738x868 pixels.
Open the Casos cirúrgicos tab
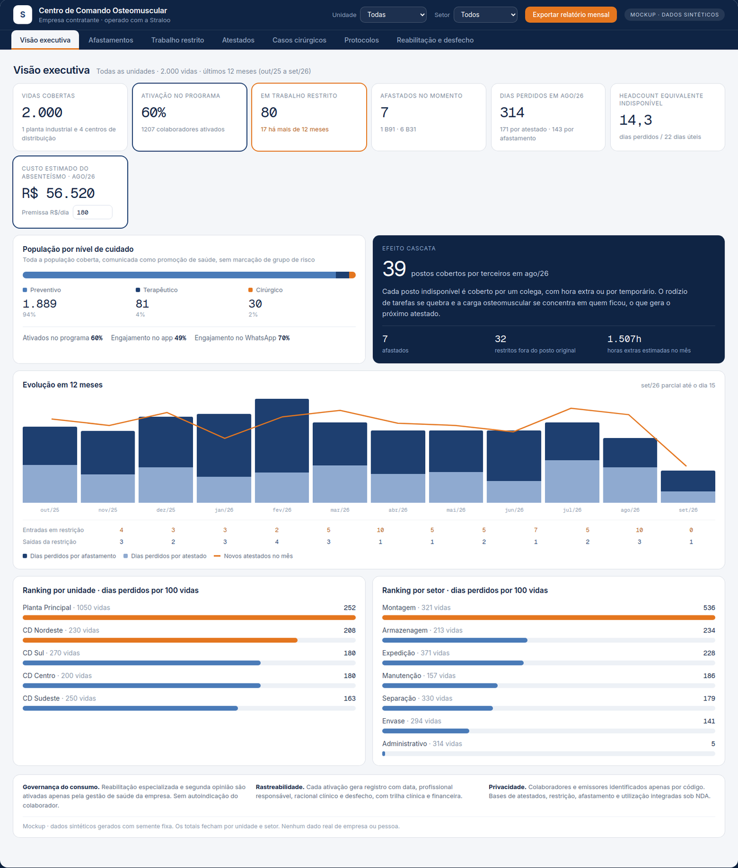pyautogui.click(x=299, y=40)
